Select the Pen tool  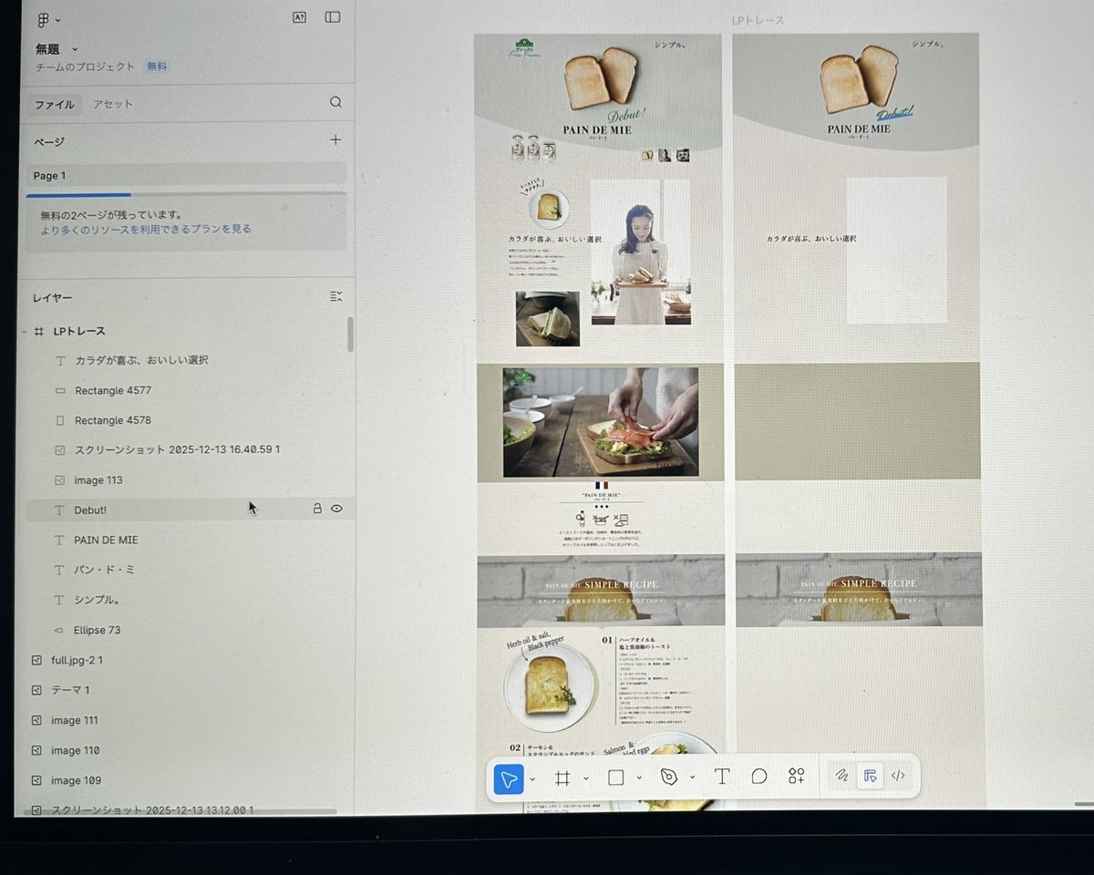(x=669, y=777)
